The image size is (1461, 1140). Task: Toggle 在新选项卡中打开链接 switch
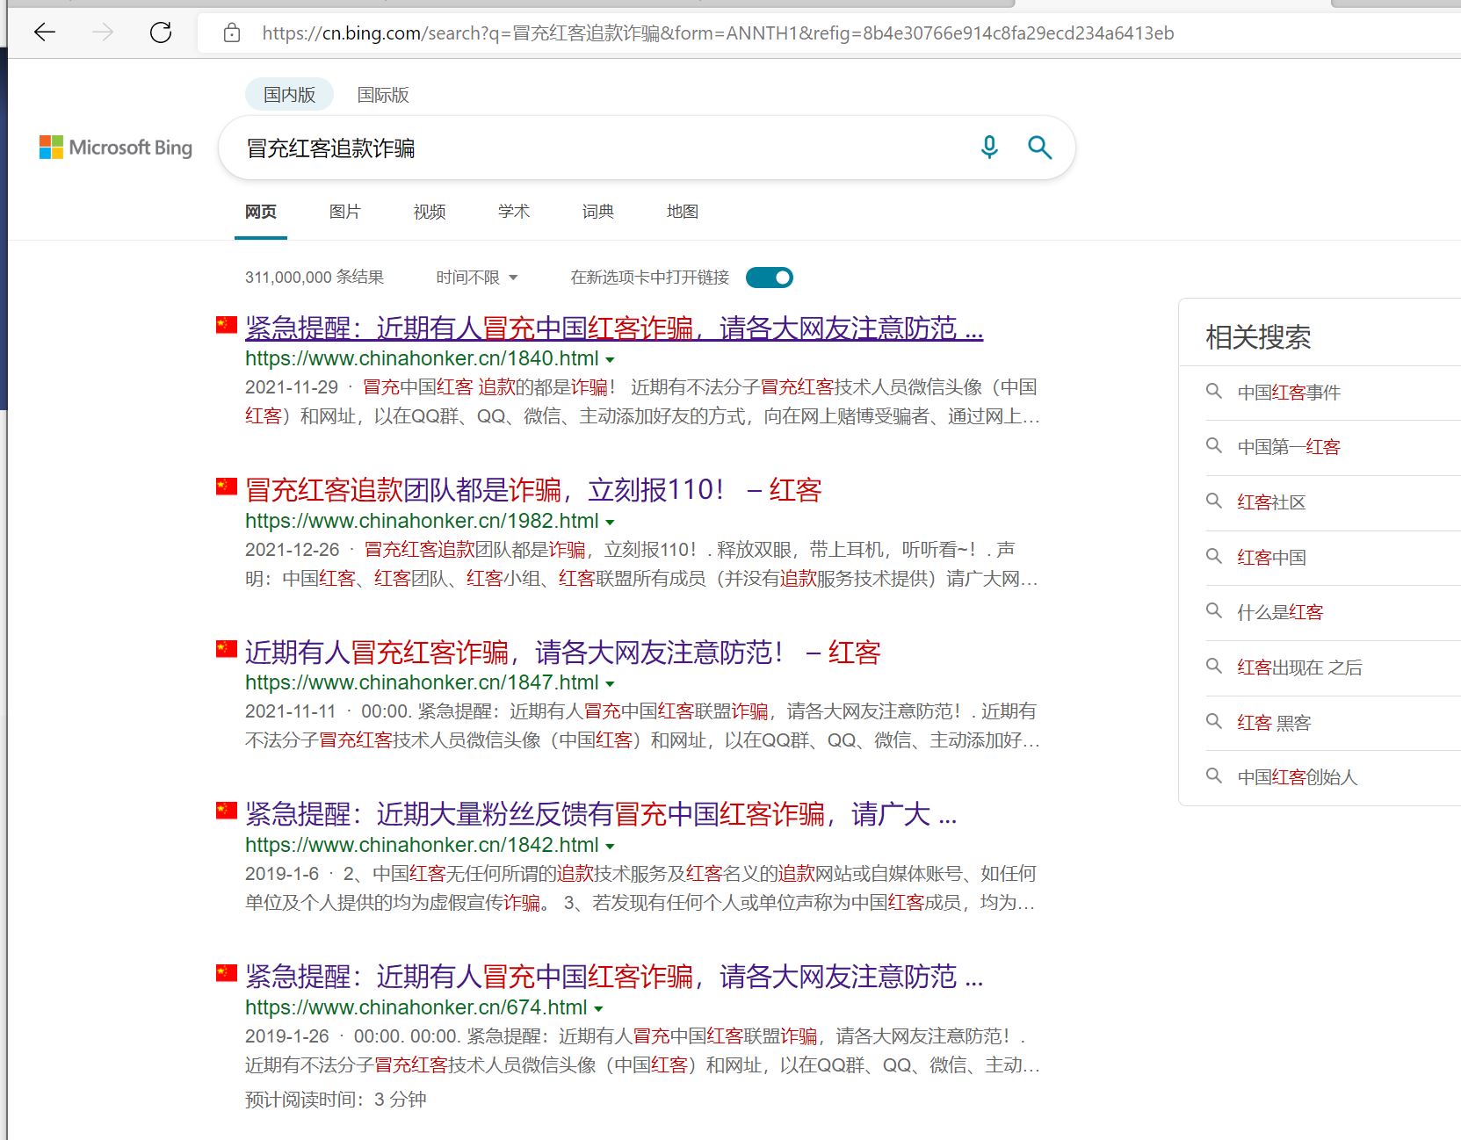(x=769, y=278)
